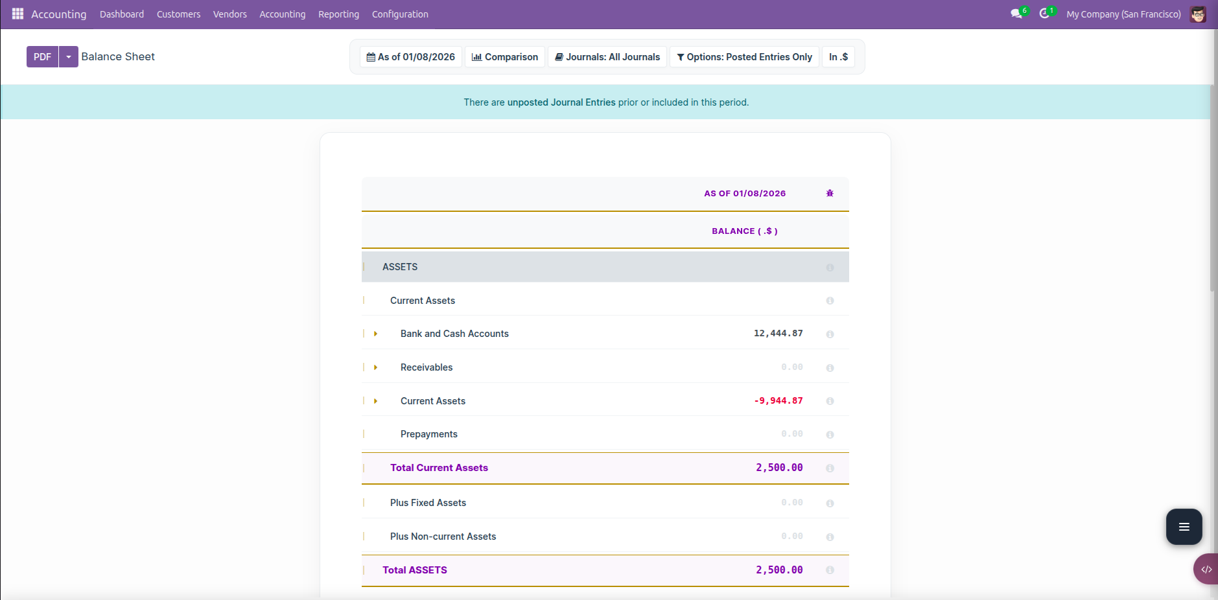The height and width of the screenshot is (600, 1218).
Task: Click the PDF button
Action: [42, 57]
